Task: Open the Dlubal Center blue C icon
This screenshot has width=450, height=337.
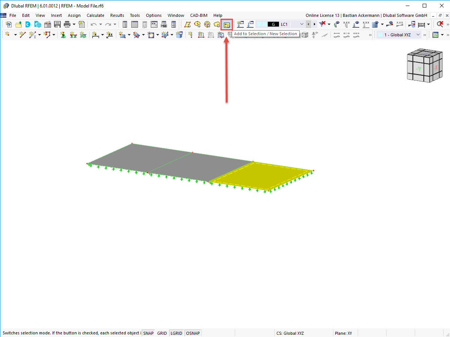Action: click(28, 24)
